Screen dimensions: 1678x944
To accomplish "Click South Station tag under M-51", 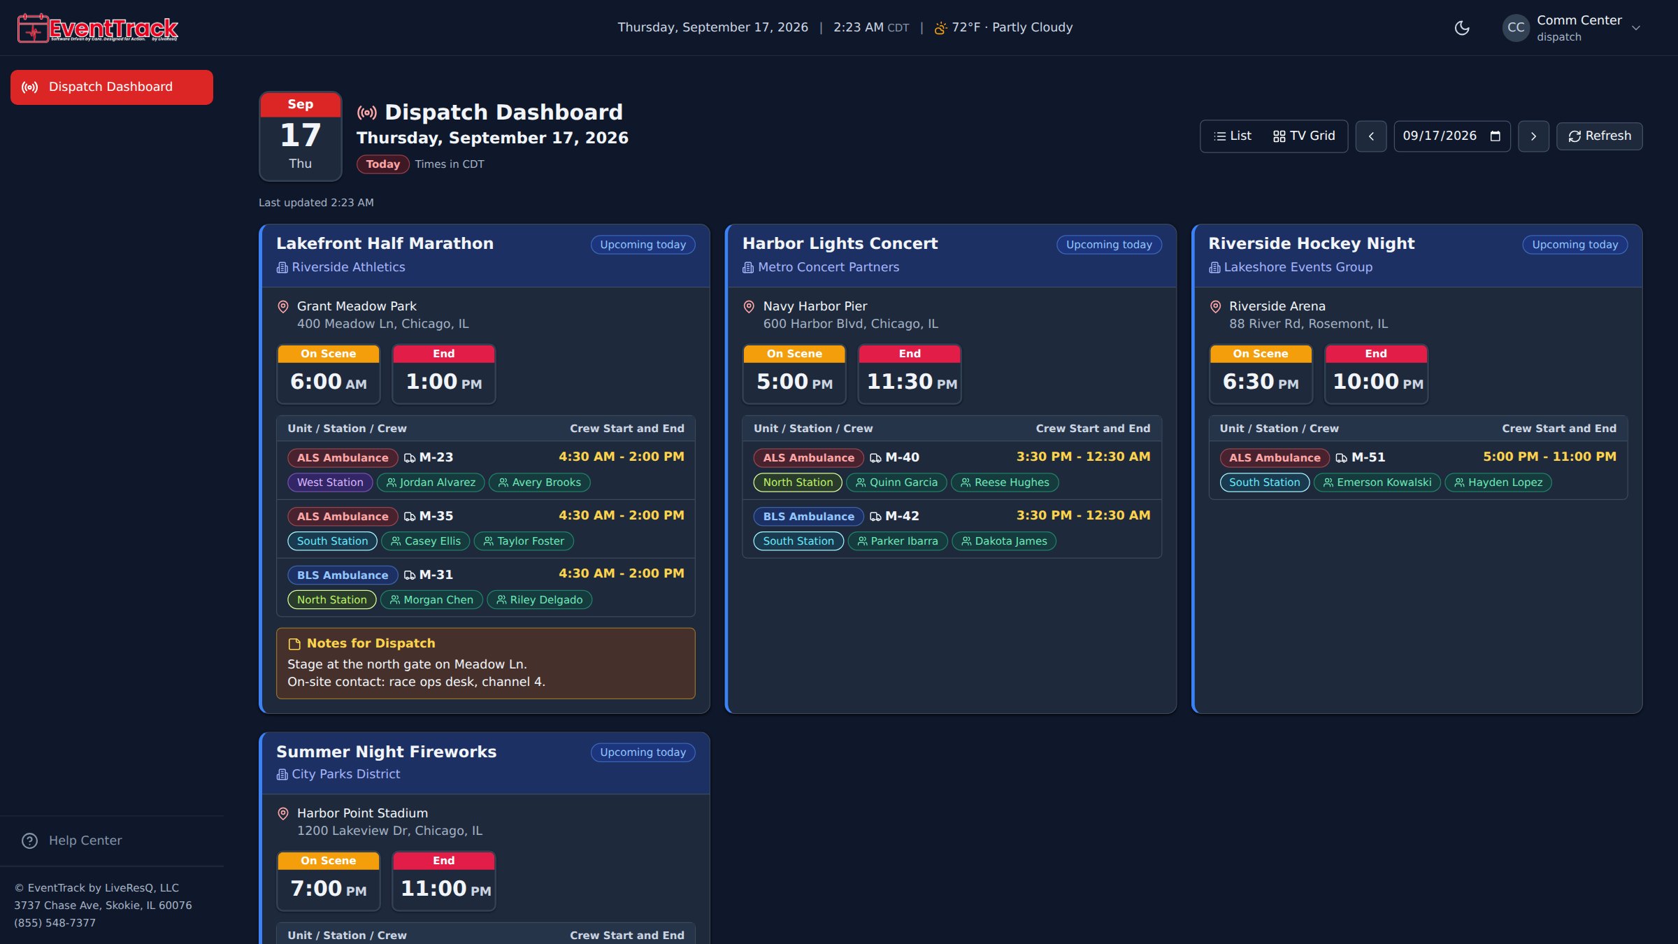I will click(x=1264, y=482).
